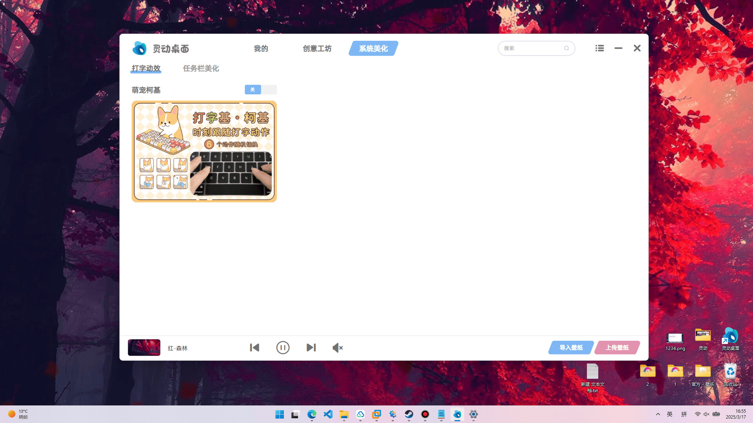Click the 红-森林 wallpaper thumbnail
The image size is (753, 423).
pyautogui.click(x=144, y=348)
